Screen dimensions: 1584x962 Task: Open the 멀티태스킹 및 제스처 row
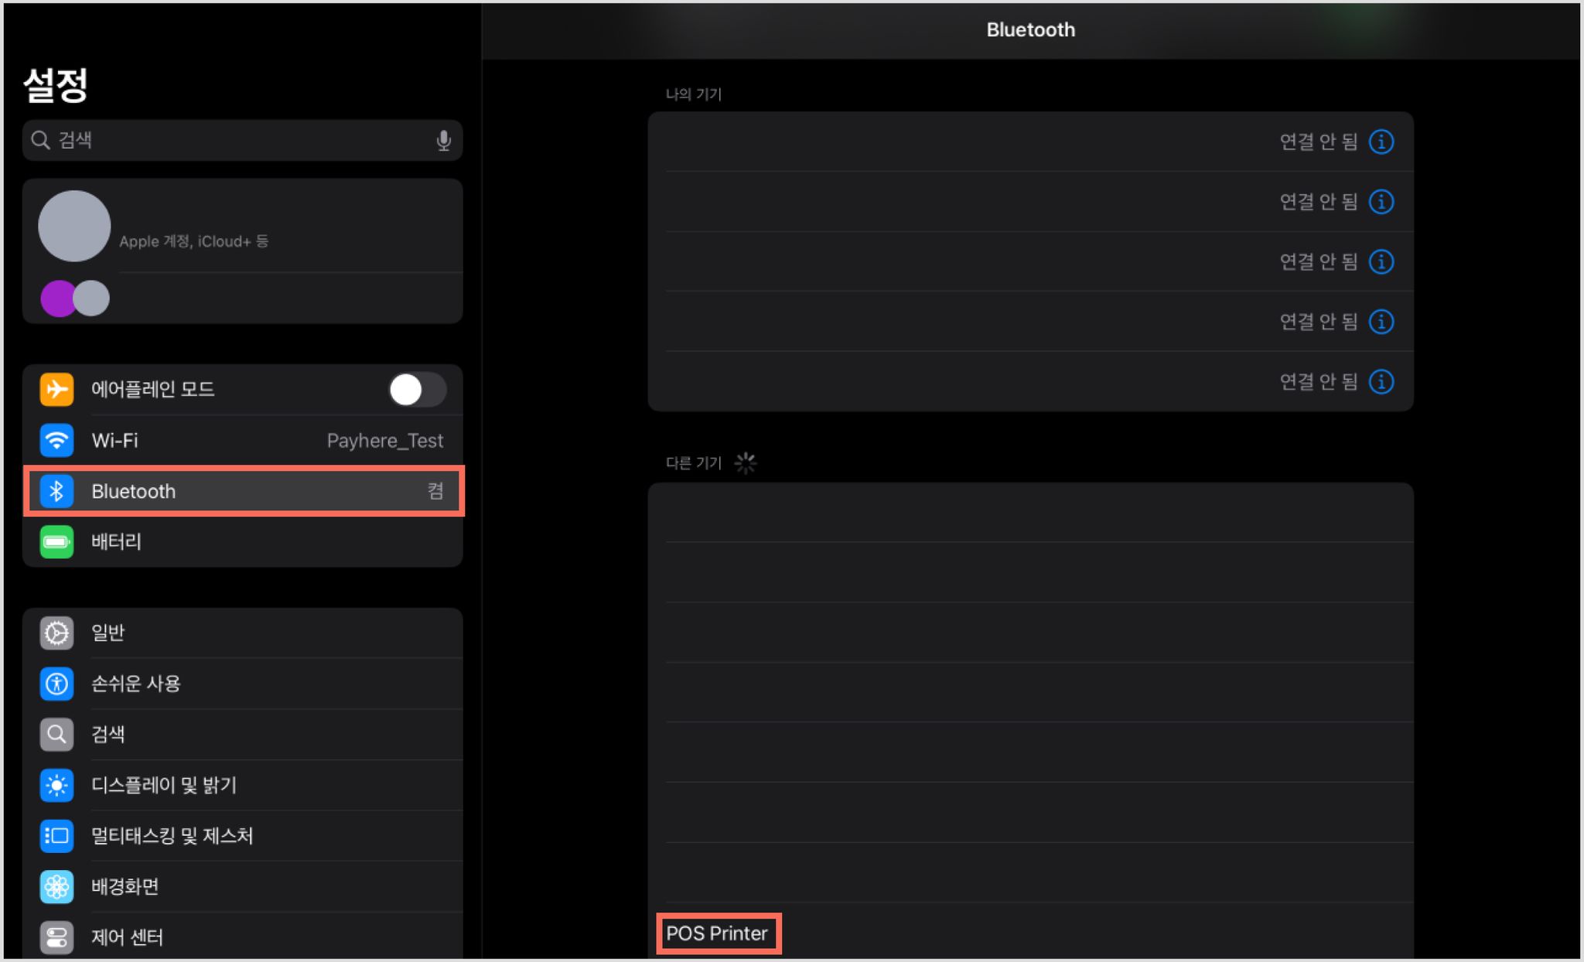(x=243, y=836)
